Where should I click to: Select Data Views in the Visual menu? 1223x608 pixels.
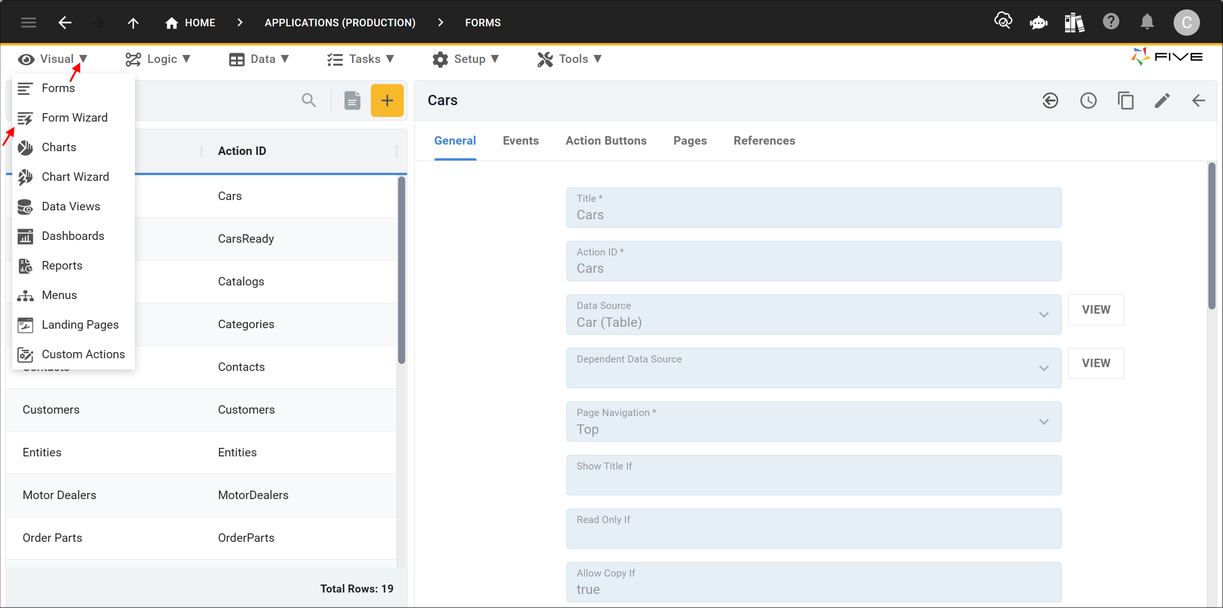pyautogui.click(x=74, y=207)
